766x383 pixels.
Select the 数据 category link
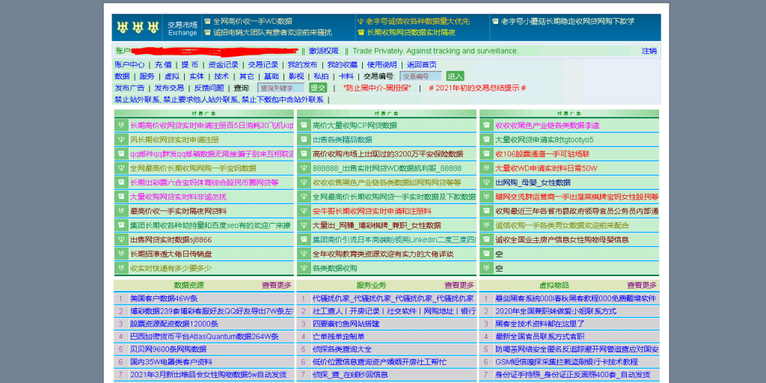[122, 76]
